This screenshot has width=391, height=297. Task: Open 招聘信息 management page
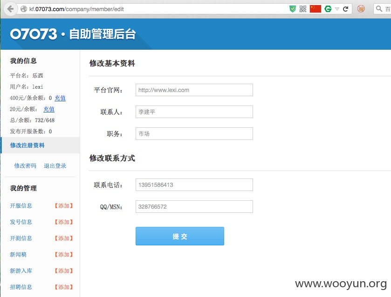pyautogui.click(x=21, y=287)
